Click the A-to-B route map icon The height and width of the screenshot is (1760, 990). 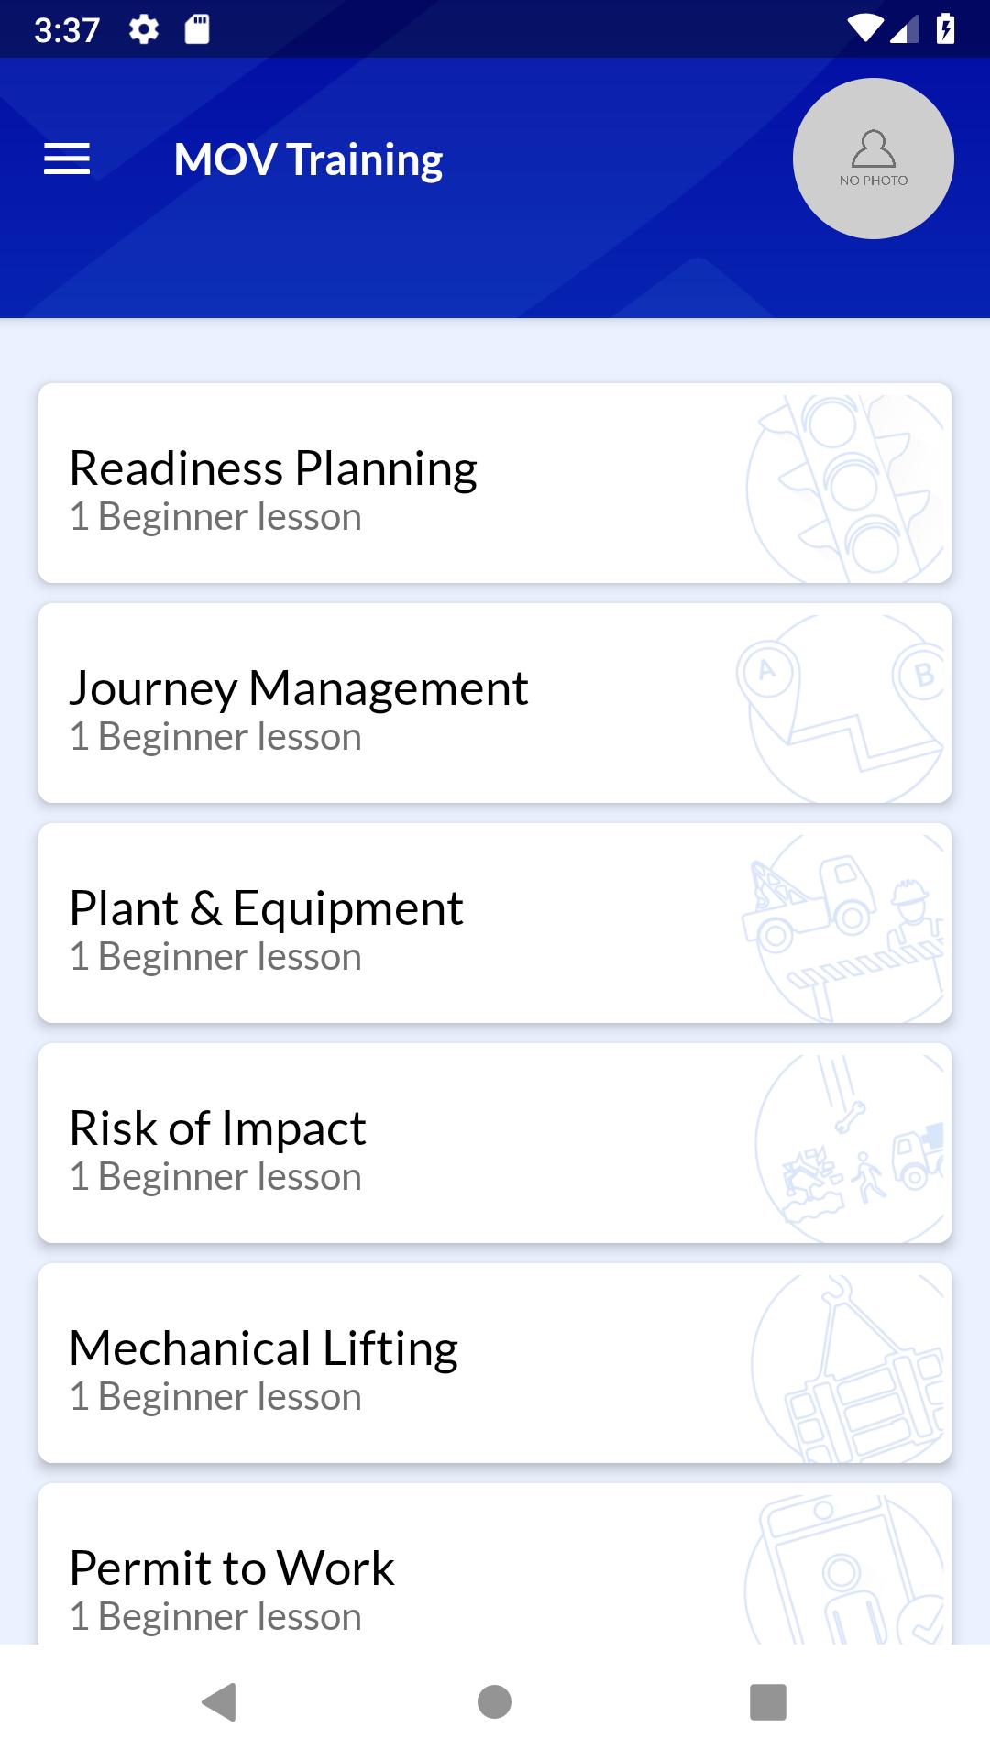click(841, 709)
